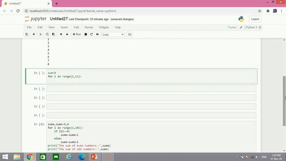Restart the kernel with the circular arrow icon
This screenshot has height=161, width=286.
[x=92, y=34]
